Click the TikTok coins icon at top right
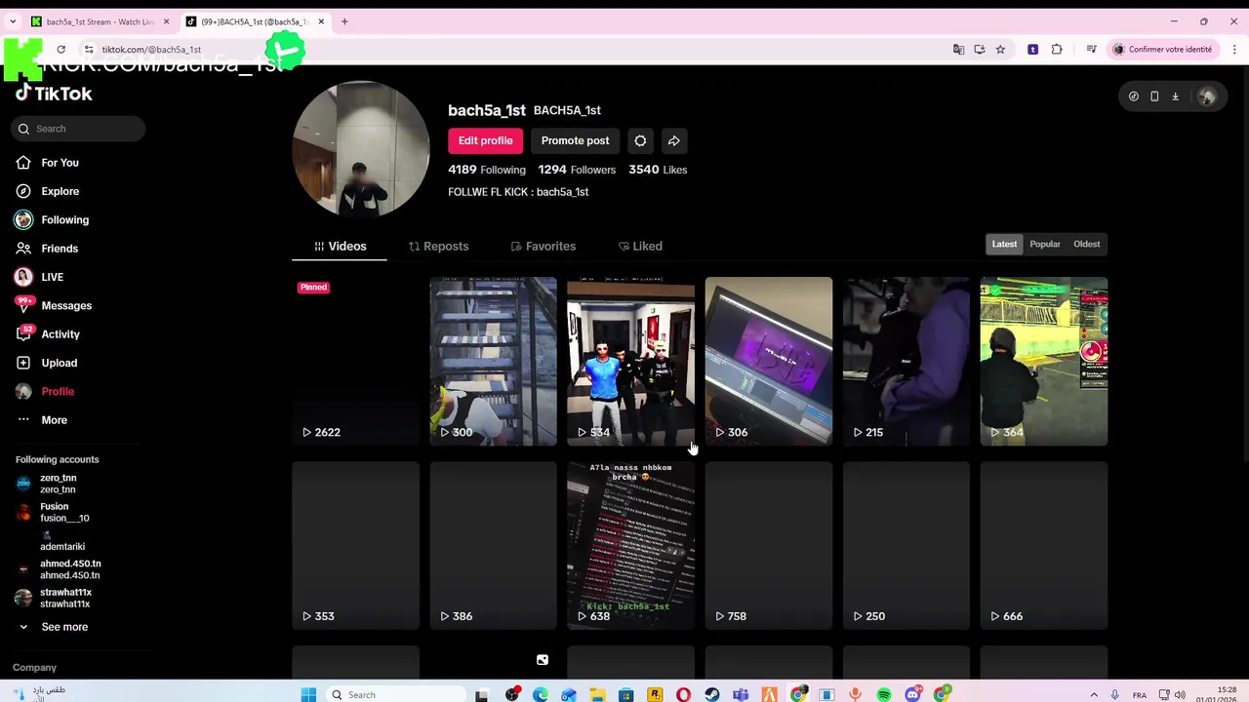Screen dimensions: 1249x702 [x=1134, y=97]
